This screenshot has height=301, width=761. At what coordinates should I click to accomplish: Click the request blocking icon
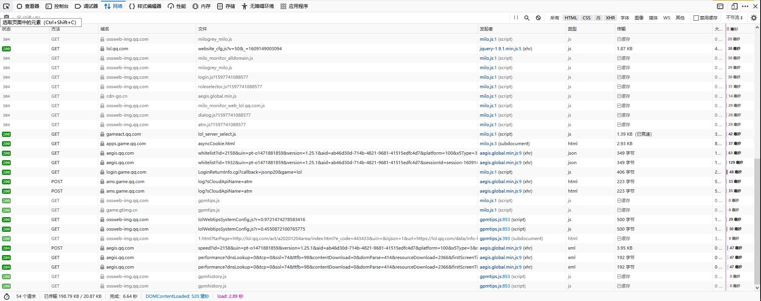538,18
